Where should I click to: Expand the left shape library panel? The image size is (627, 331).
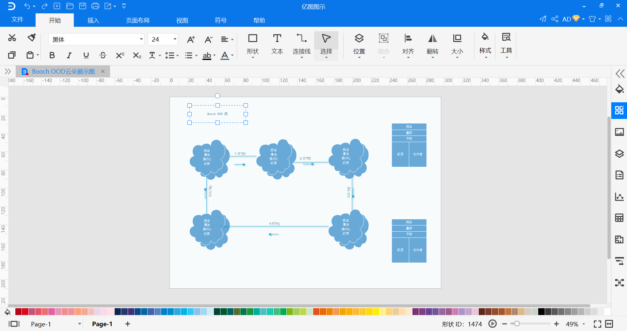8,71
